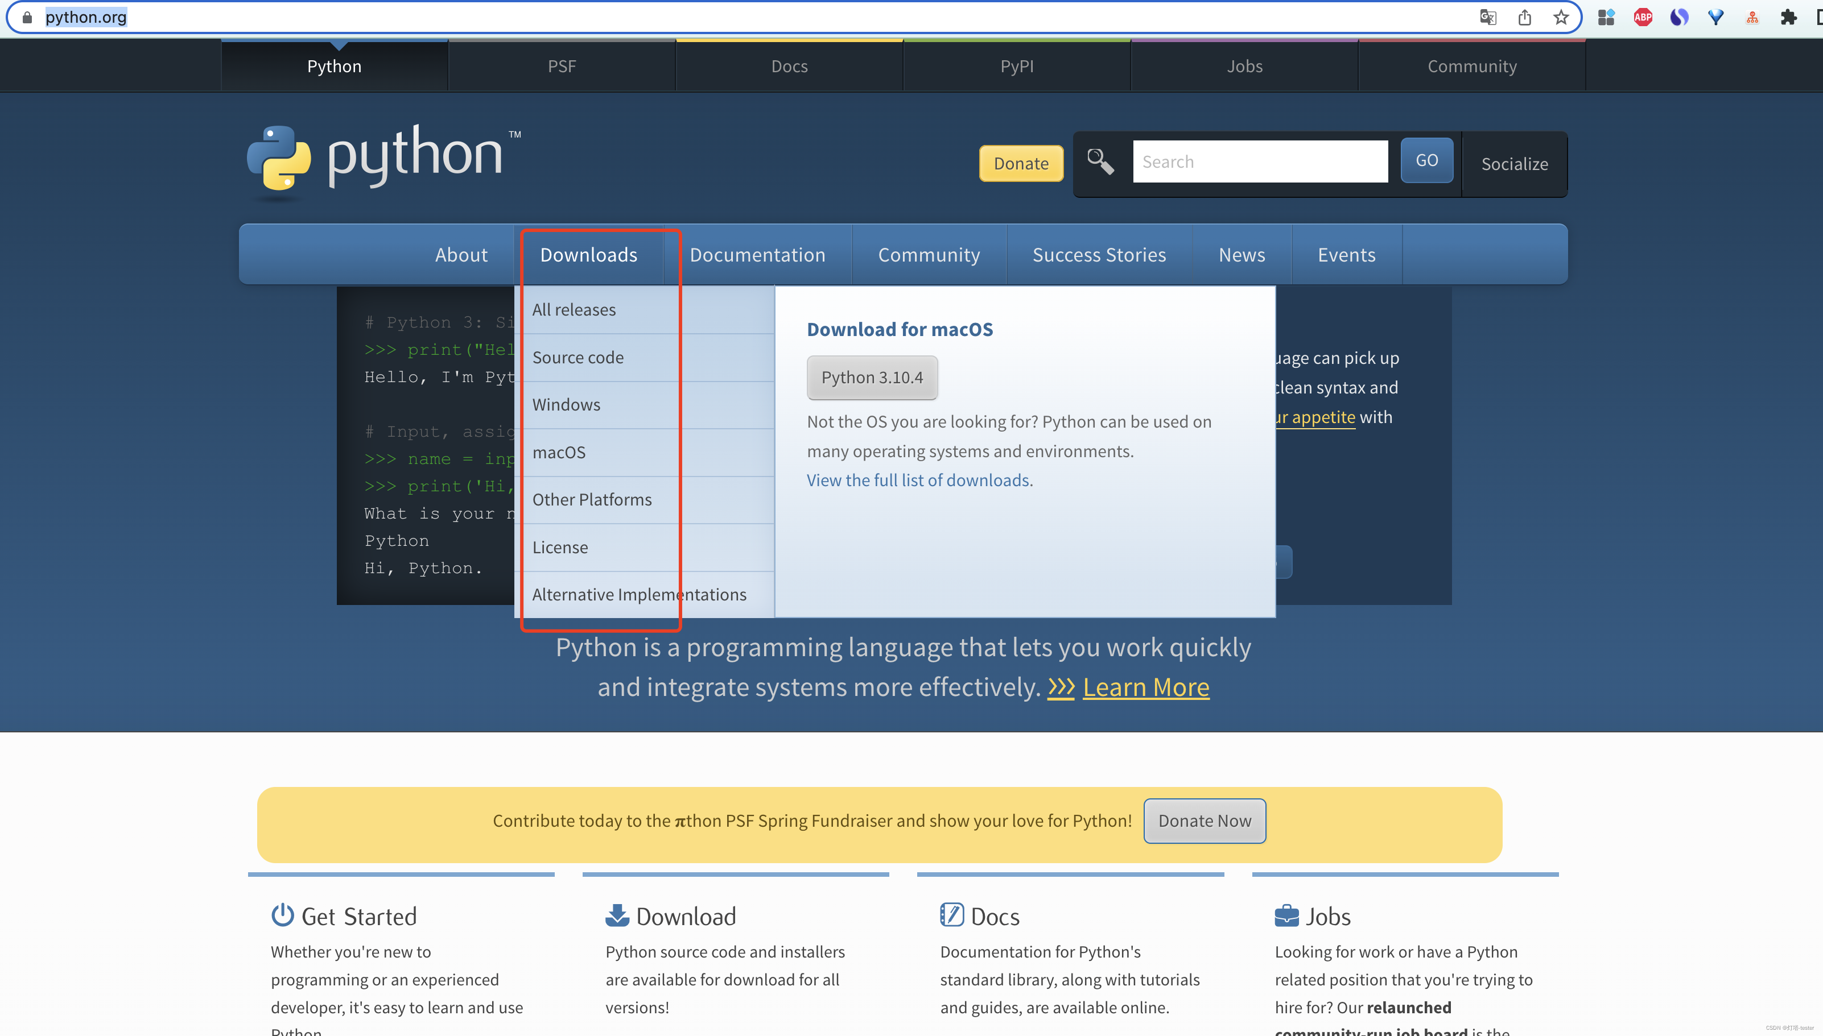Screen dimensions: 1823x1036
Task: Download Python 3.10.4 for macOS
Action: coord(871,377)
